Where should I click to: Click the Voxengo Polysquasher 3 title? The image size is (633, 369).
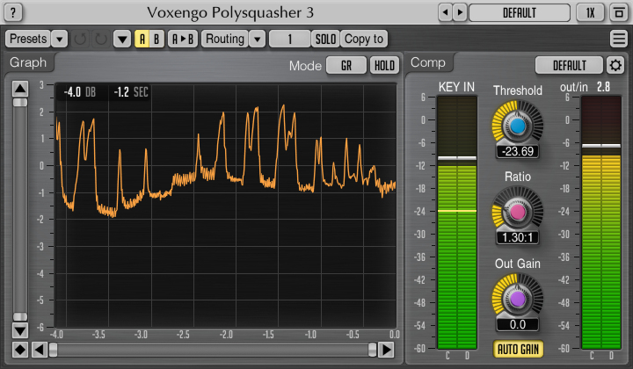click(230, 12)
